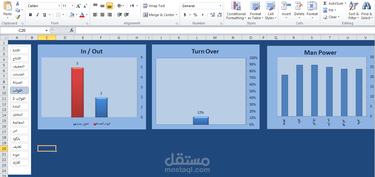Open Alignment dialog launcher
Viewport: 375px width, 177px height.
[x=177, y=23]
